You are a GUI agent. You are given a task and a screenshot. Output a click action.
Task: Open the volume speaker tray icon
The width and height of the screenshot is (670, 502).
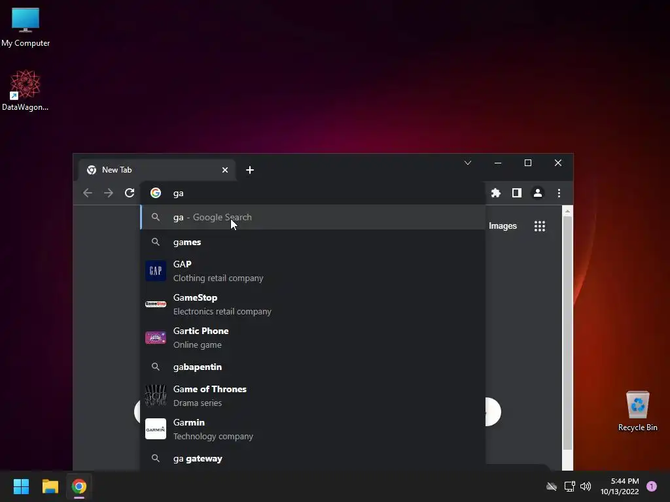click(x=586, y=486)
